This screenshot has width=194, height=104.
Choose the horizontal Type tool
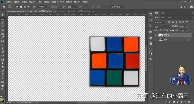coord(2,75)
